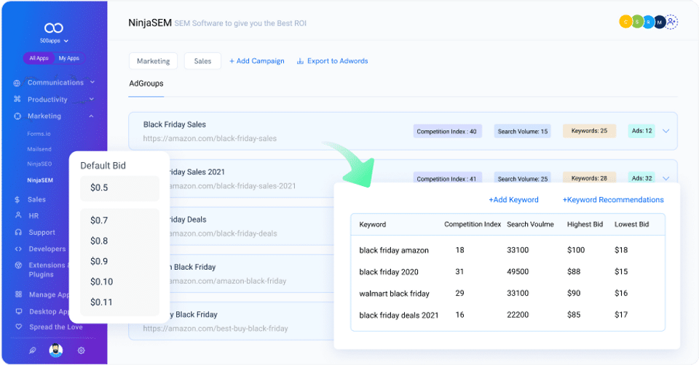Click the Default Bid $0.5 field
The width and height of the screenshot is (699, 365).
[x=119, y=188]
